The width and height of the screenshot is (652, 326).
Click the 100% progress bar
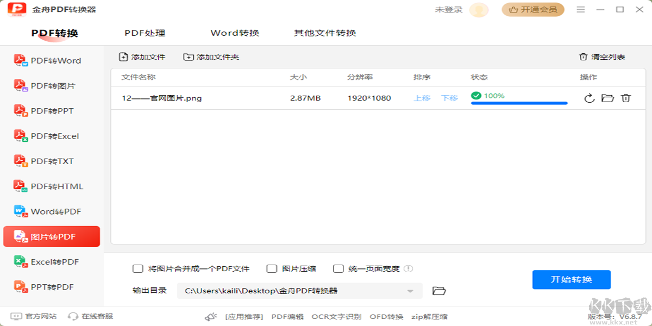518,103
